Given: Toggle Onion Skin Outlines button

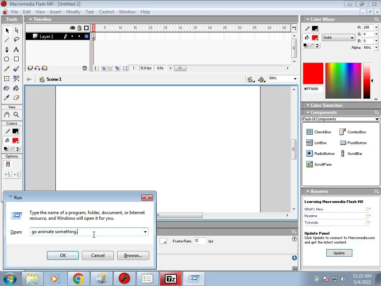Looking at the screenshot, I should pyautogui.click(x=110, y=69).
